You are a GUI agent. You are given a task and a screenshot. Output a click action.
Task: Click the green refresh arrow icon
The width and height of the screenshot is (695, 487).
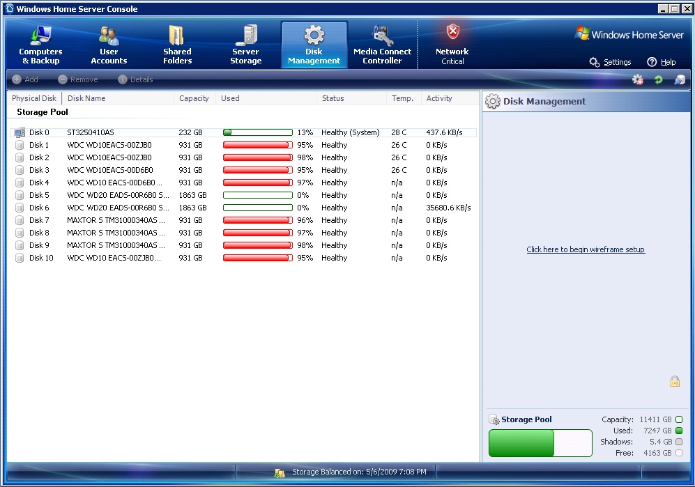[x=658, y=80]
